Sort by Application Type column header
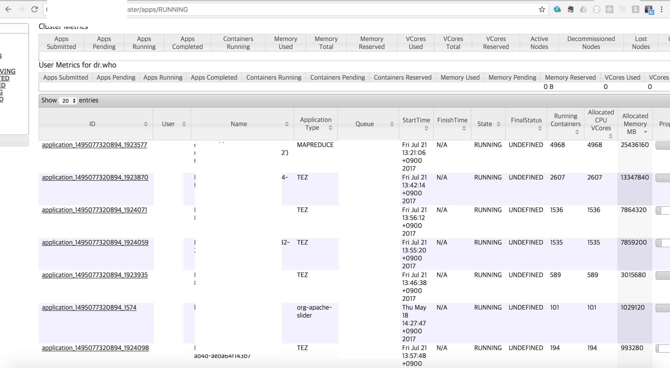 [315, 124]
